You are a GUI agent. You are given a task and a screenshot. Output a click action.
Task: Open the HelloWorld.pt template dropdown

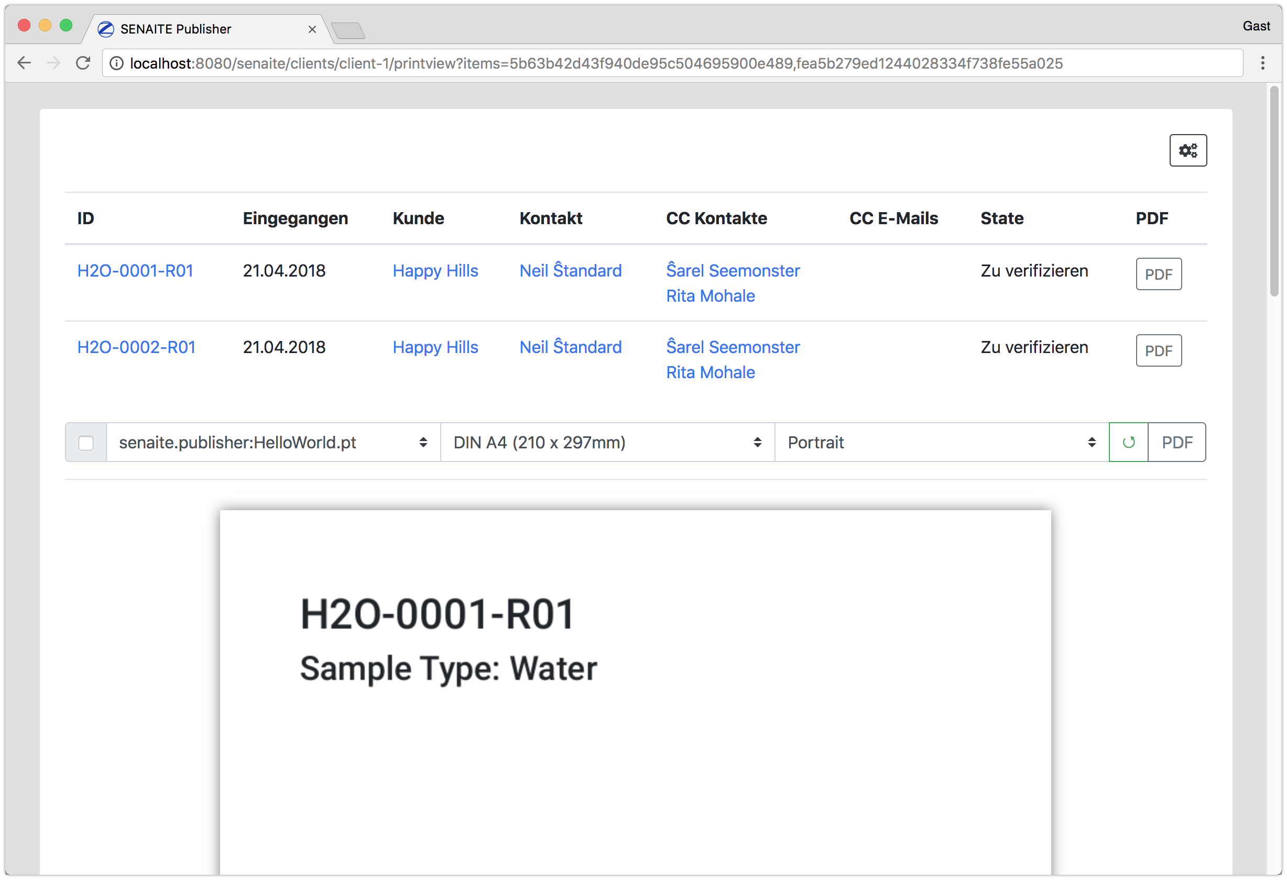[273, 442]
